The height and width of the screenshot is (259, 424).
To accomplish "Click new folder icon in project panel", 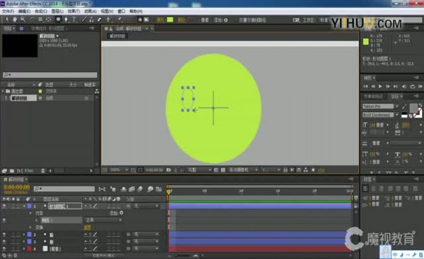I will click(12, 171).
